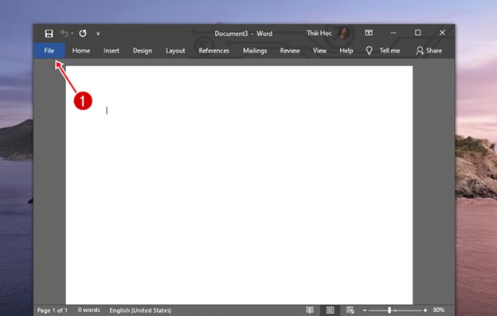
Task: Click the English (United States) language indicator
Action: pos(140,310)
